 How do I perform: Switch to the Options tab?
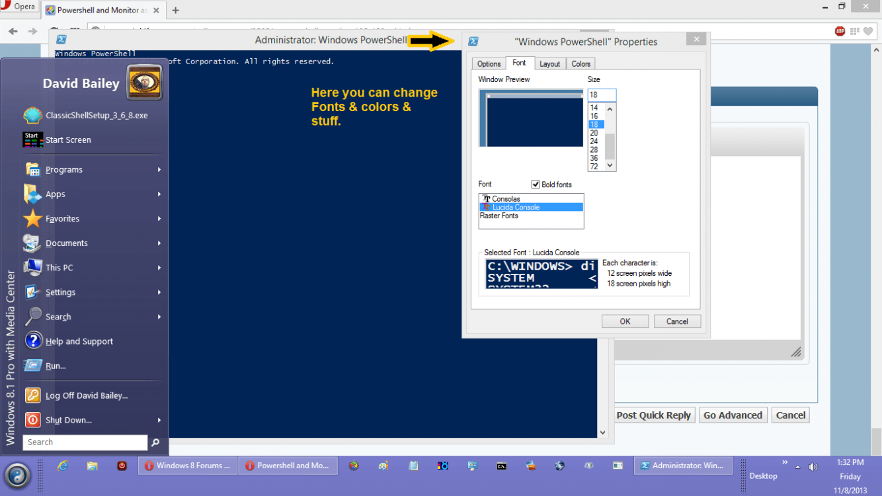(489, 63)
